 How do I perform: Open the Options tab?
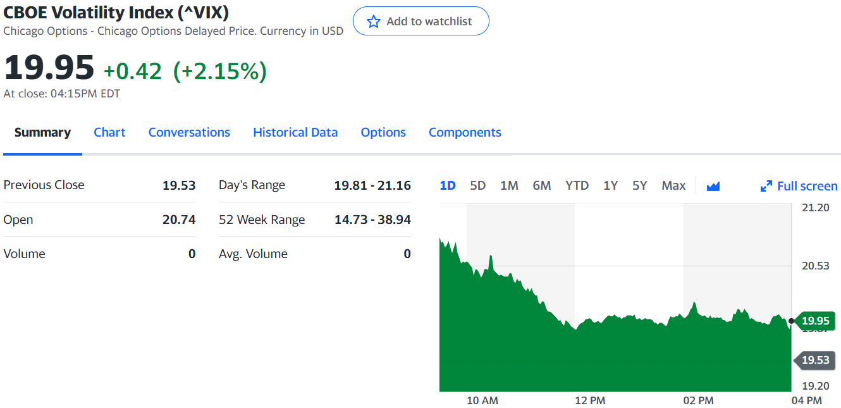click(x=383, y=132)
